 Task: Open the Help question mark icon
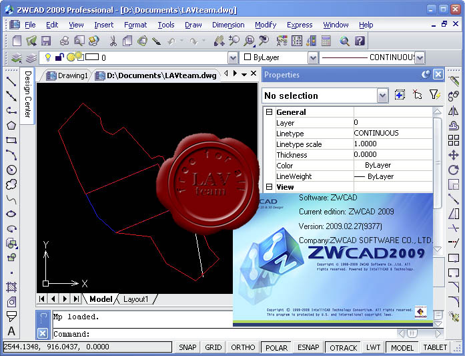click(360, 41)
